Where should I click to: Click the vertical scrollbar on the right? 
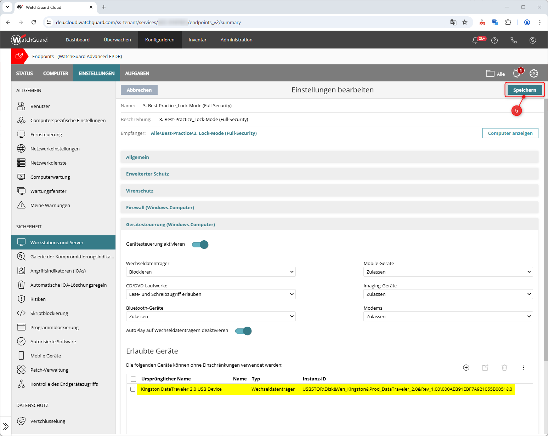[546, 212]
